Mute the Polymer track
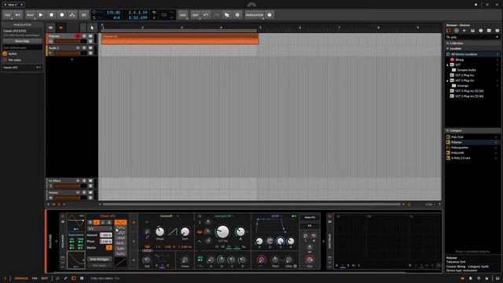Image resolution: width=503 pixels, height=283 pixels. pyautogui.click(x=90, y=36)
